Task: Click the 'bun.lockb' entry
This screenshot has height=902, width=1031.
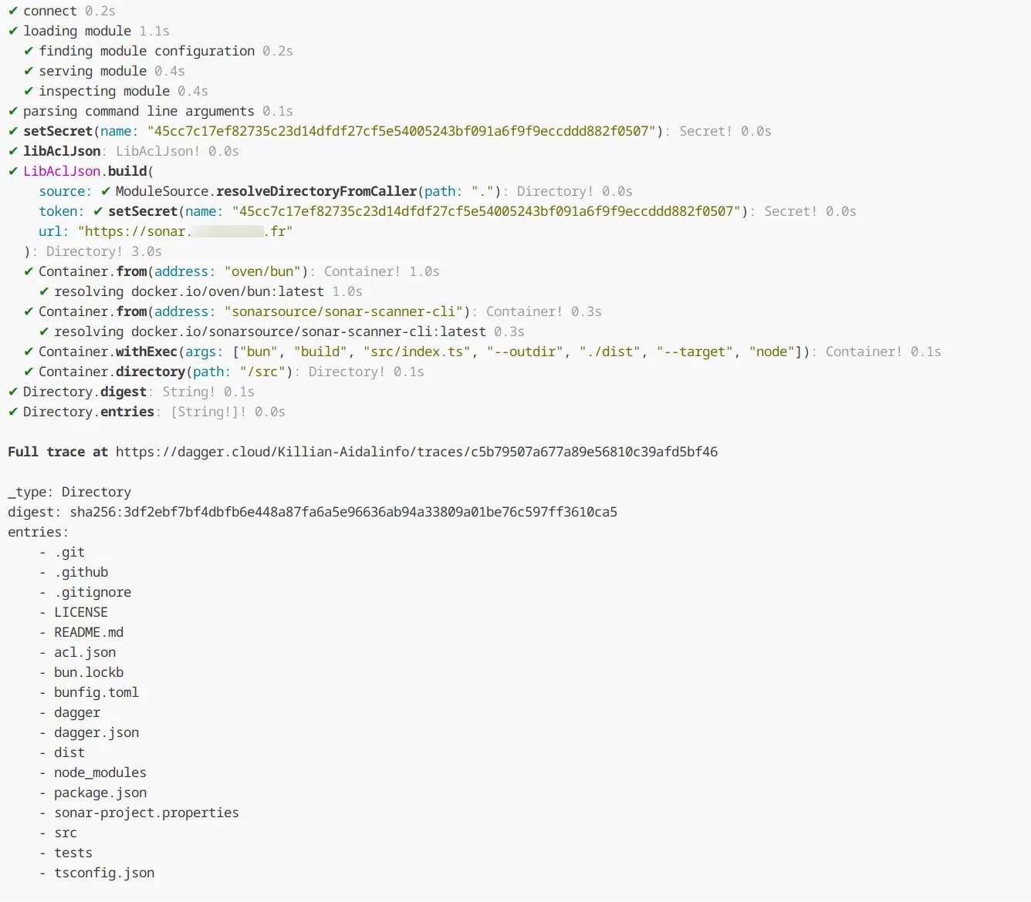Action: (x=89, y=672)
